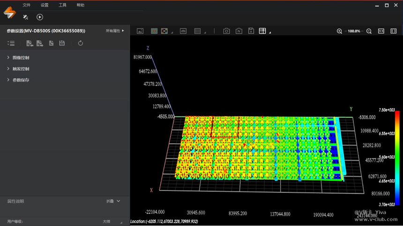Maximize the application window
The width and height of the screenshot is (403, 226).
(x=387, y=6)
